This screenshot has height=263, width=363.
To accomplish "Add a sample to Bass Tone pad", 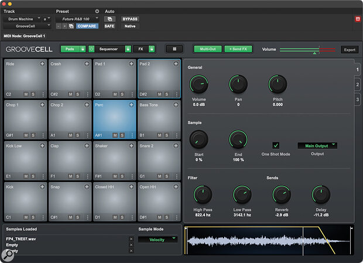I will pyautogui.click(x=176, y=105).
